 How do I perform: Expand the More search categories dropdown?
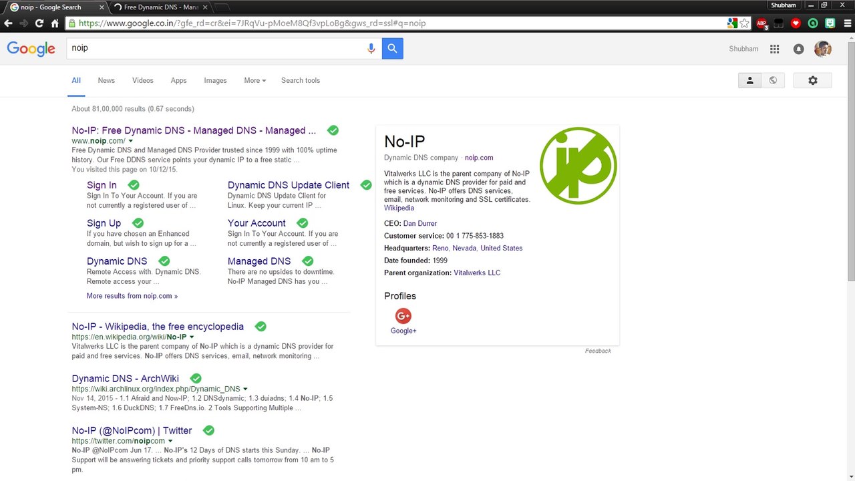[254, 80]
